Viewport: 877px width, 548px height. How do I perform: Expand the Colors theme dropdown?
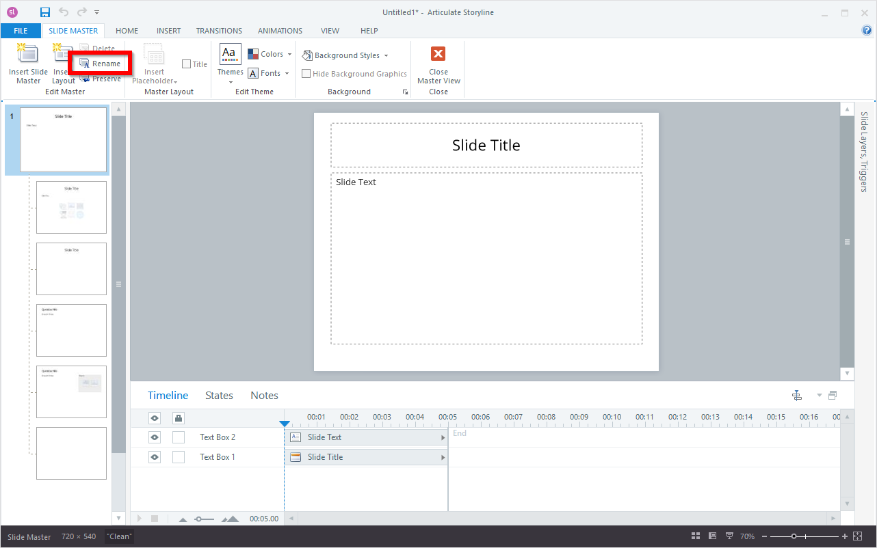click(x=270, y=54)
